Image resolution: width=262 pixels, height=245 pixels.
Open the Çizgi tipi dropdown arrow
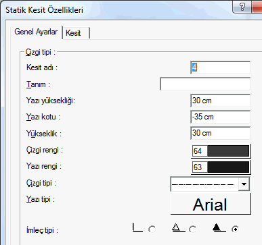point(244,184)
